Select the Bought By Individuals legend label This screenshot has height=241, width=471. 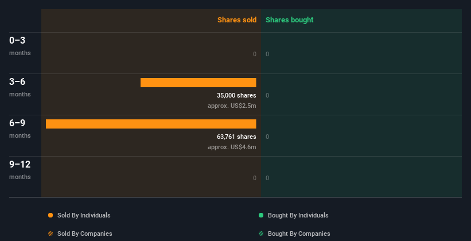click(x=298, y=215)
